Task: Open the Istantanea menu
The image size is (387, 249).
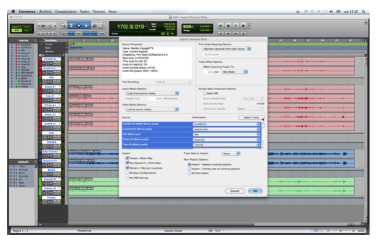Action: [x=27, y=11]
